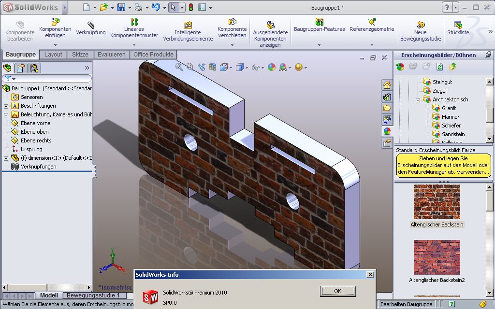Image resolution: width=495 pixels, height=309 pixels.
Task: Open Baugruppen-Features tool
Action: click(x=319, y=25)
